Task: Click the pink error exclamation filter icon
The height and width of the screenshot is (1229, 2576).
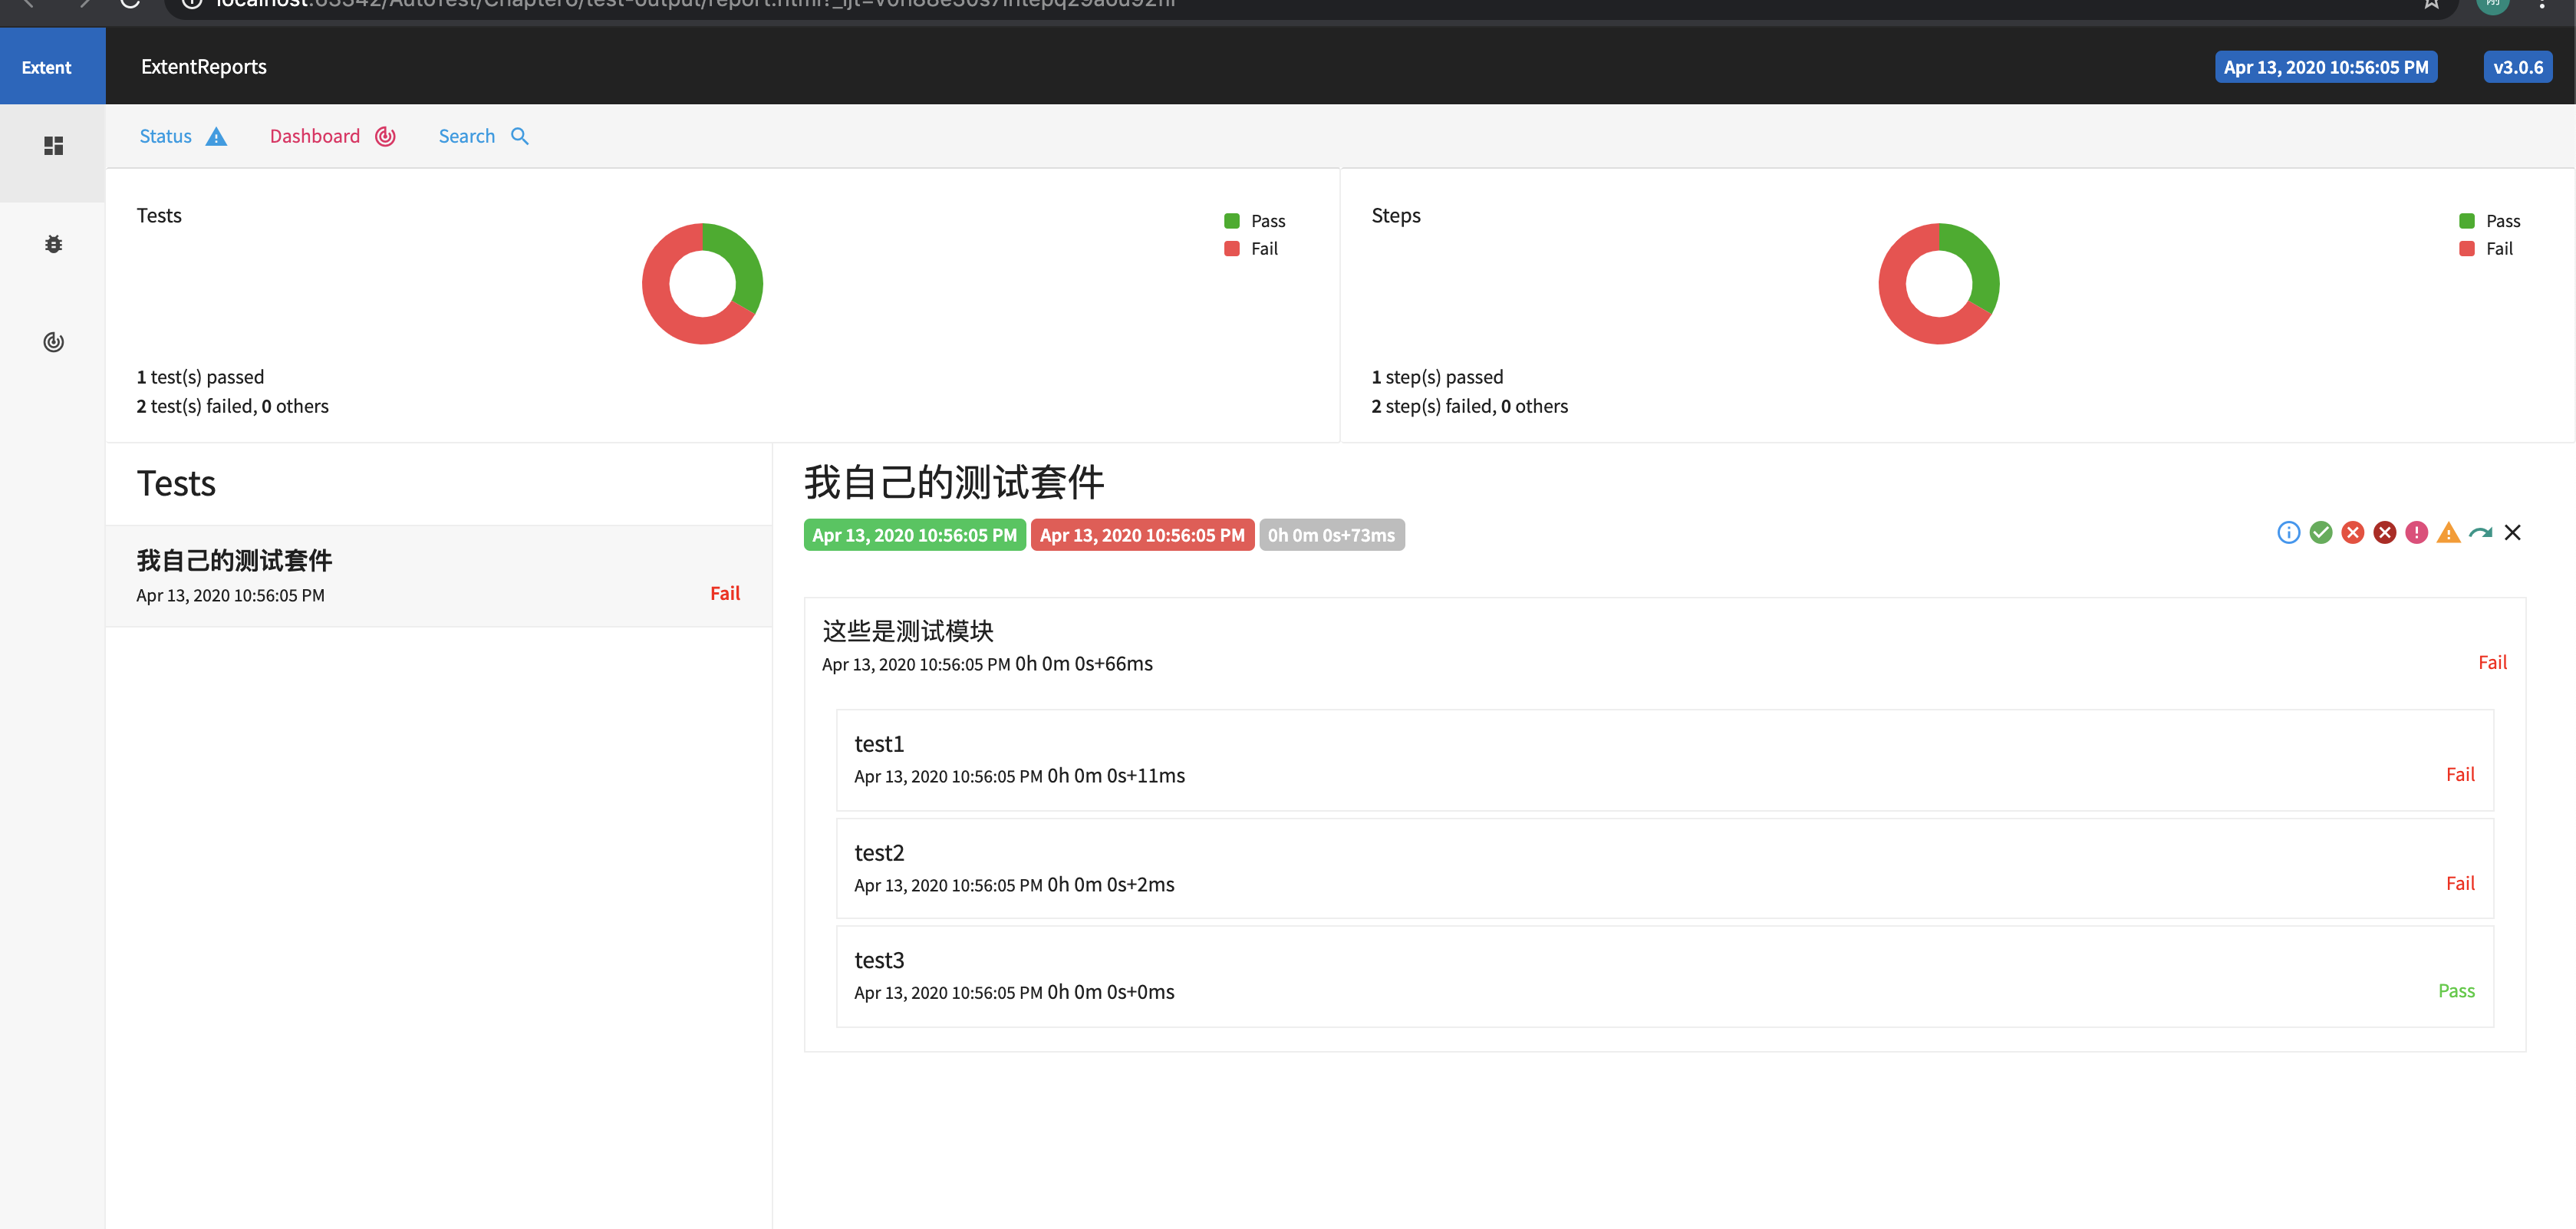Action: point(2416,533)
